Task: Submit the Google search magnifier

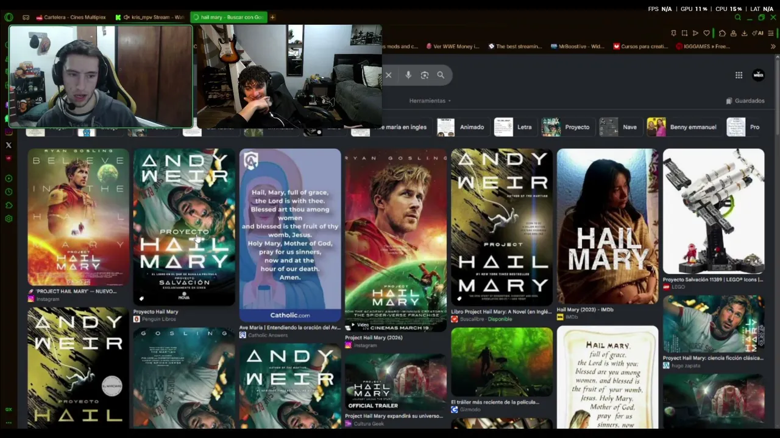Action: (x=441, y=75)
